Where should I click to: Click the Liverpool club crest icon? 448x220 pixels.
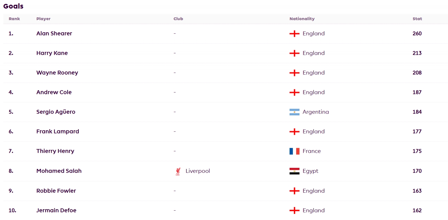click(x=178, y=171)
